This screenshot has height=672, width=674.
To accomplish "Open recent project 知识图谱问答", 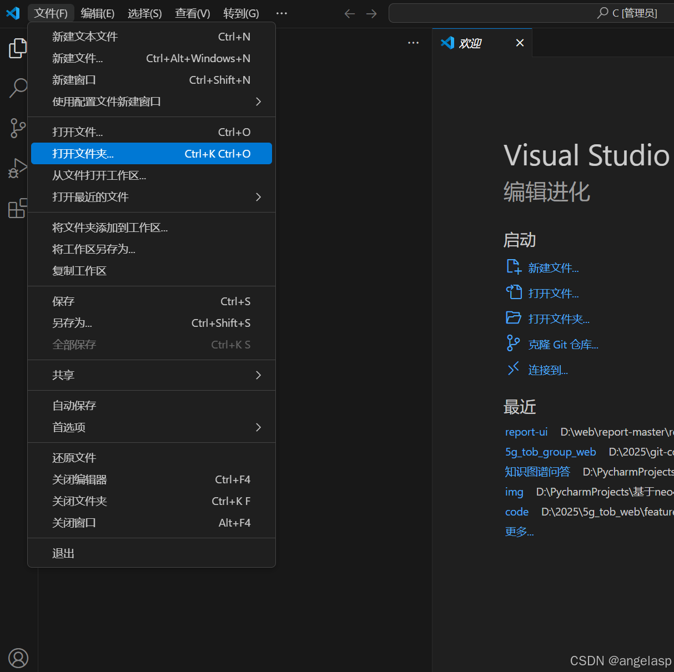I will click(x=537, y=472).
